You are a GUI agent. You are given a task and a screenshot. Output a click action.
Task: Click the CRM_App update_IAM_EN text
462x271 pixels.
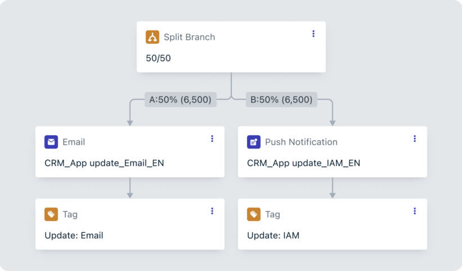[x=303, y=163]
